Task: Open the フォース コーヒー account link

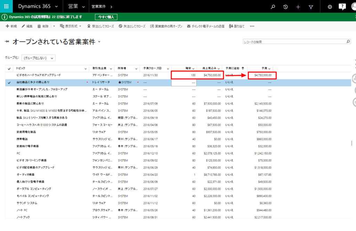Action: 103,125
